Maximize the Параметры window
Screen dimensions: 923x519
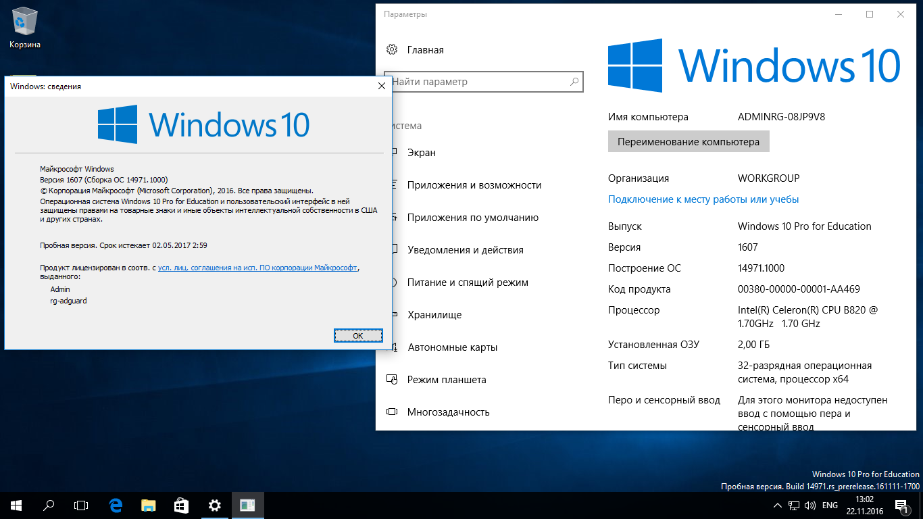click(870, 14)
